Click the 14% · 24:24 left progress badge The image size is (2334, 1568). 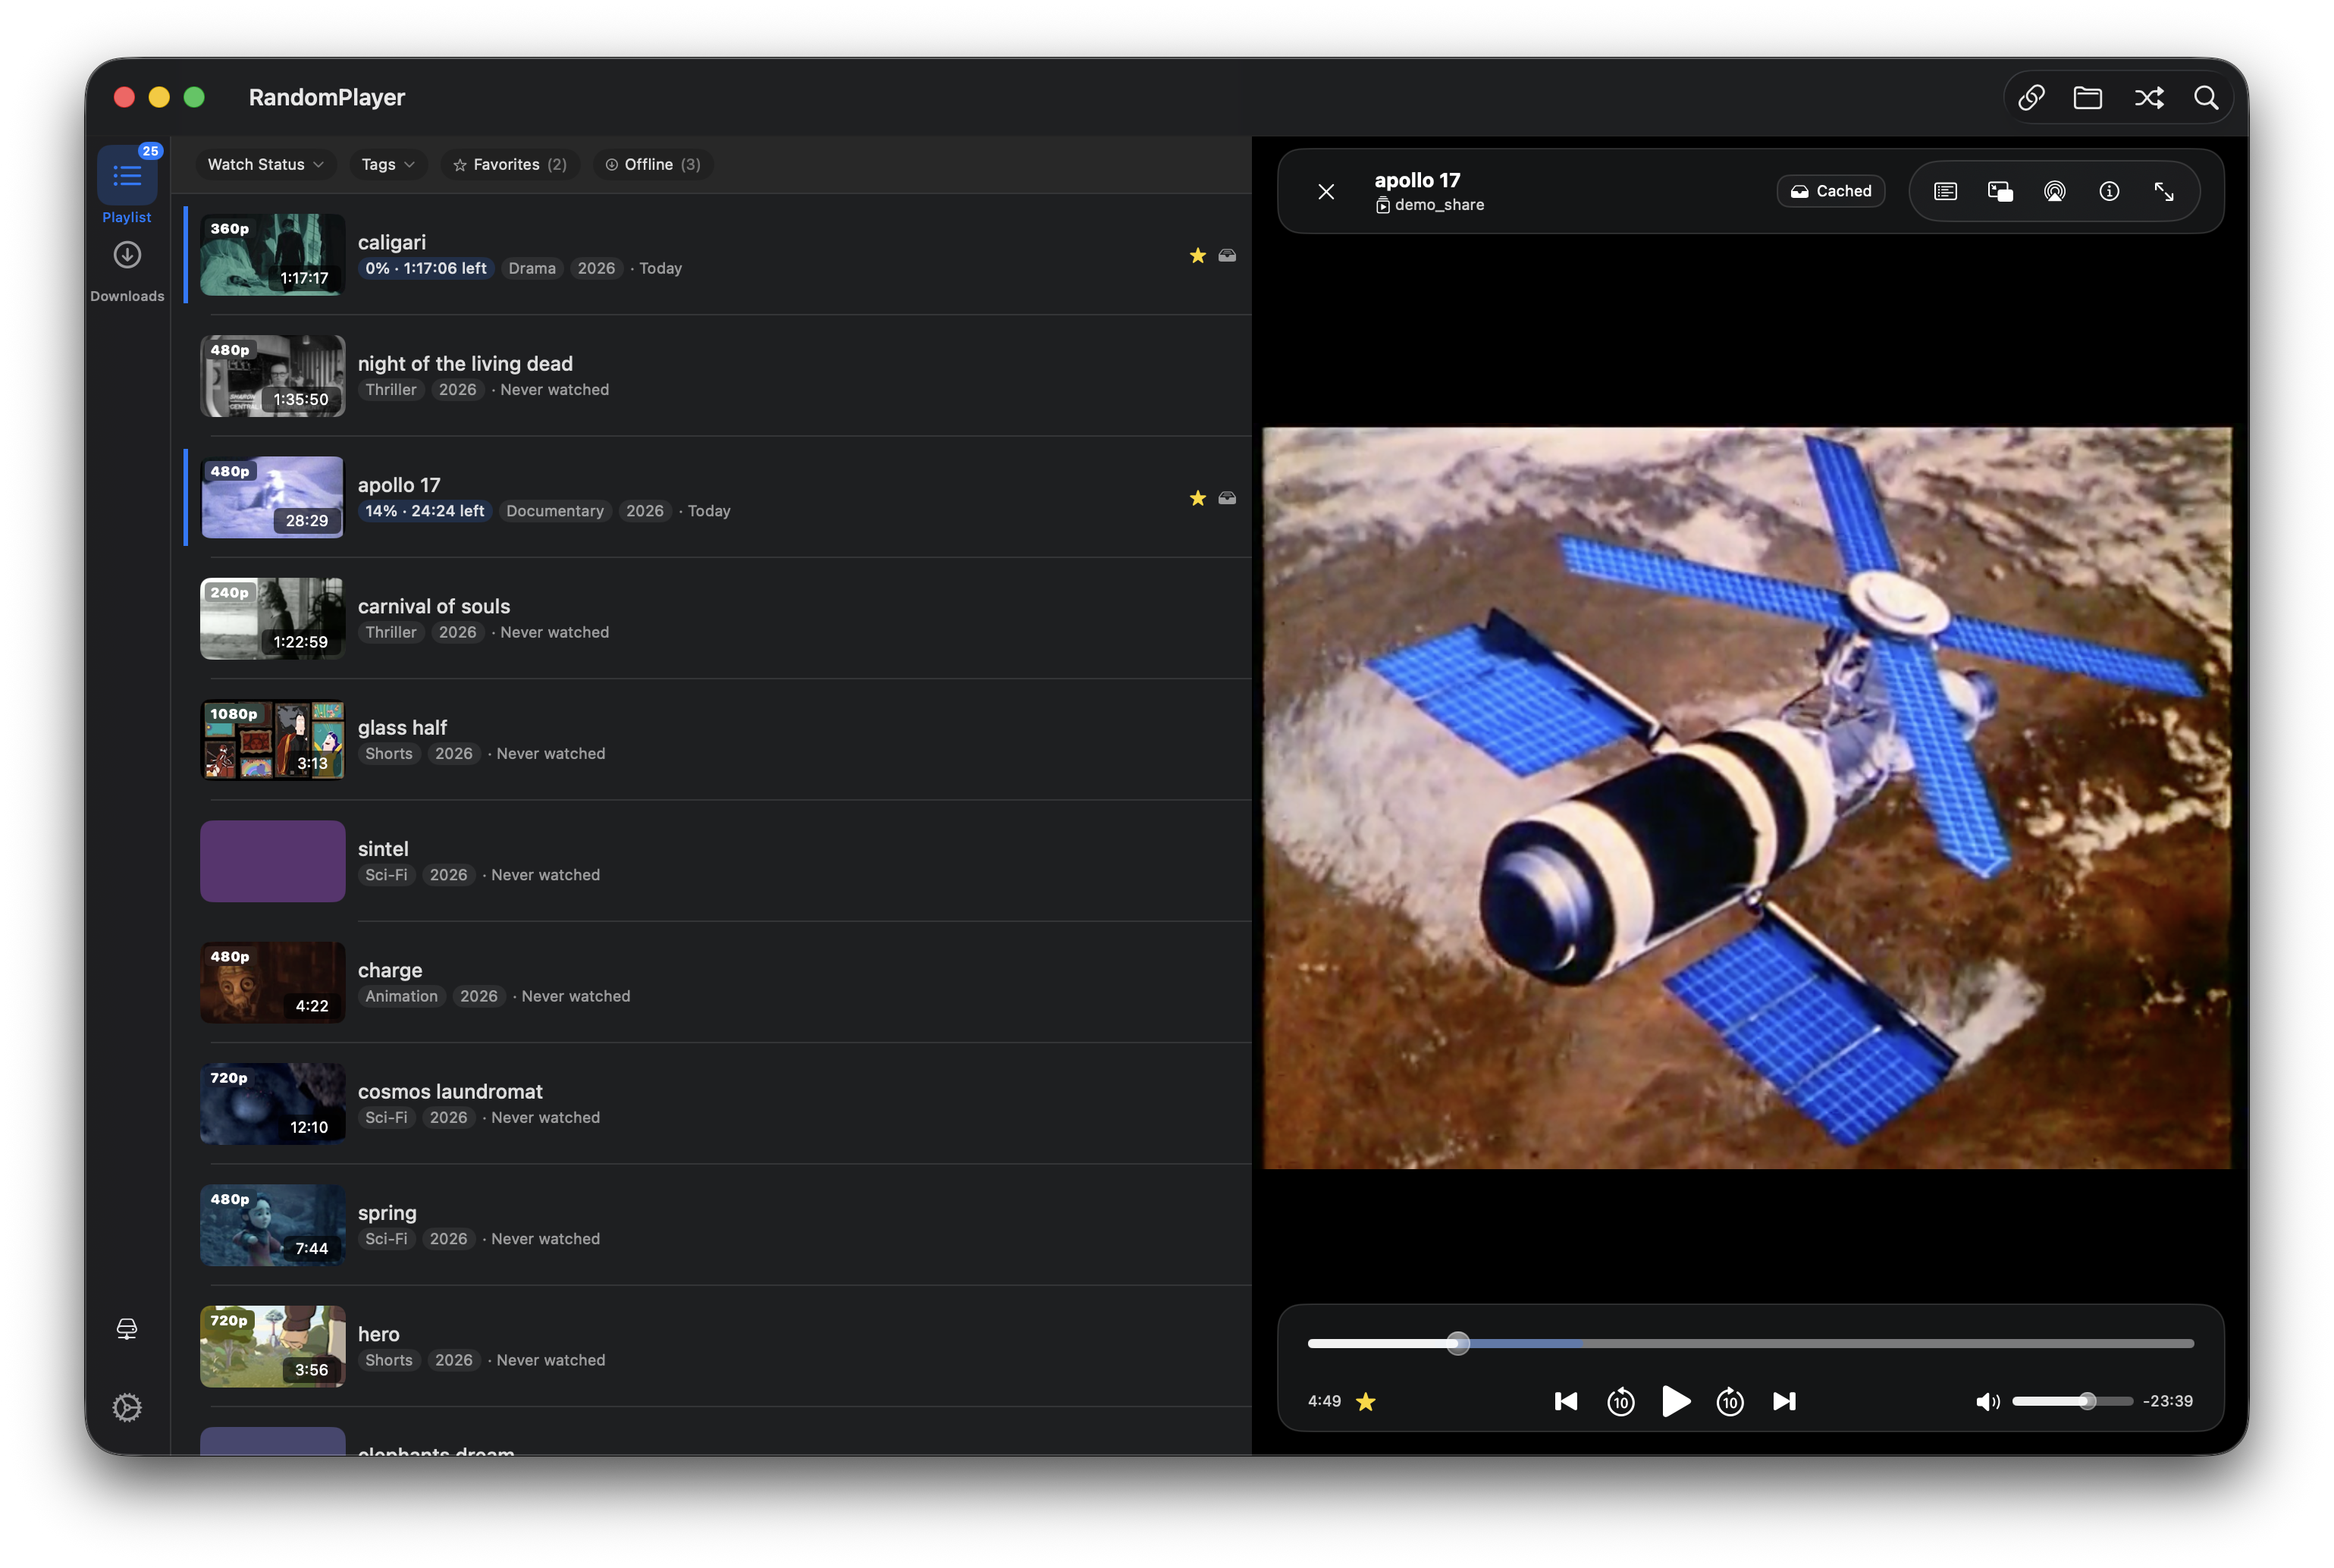tap(424, 511)
